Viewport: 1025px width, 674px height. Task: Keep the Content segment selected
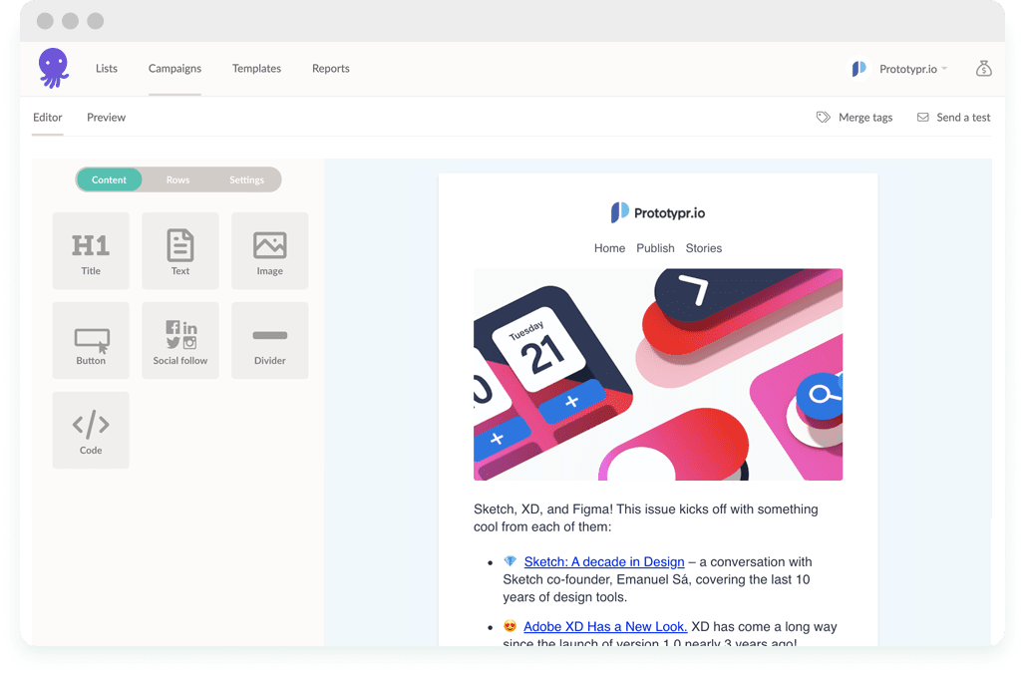(x=109, y=179)
